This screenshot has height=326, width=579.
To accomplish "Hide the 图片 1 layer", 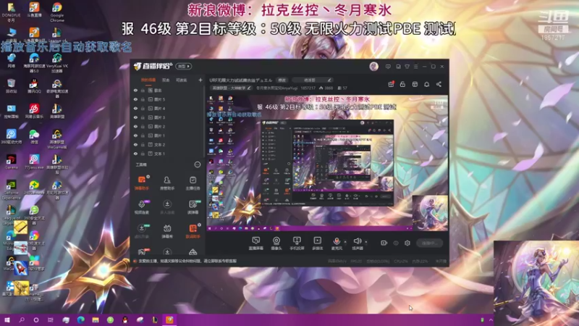I will click(x=135, y=135).
